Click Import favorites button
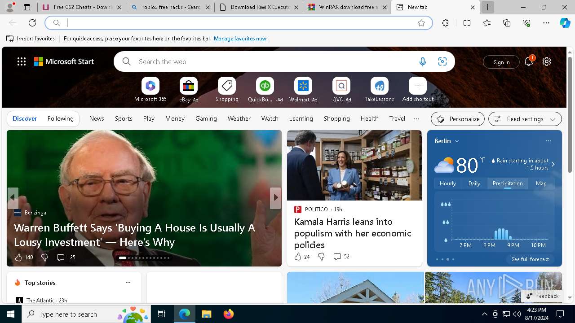Image resolution: width=575 pixels, height=323 pixels. coord(31,39)
